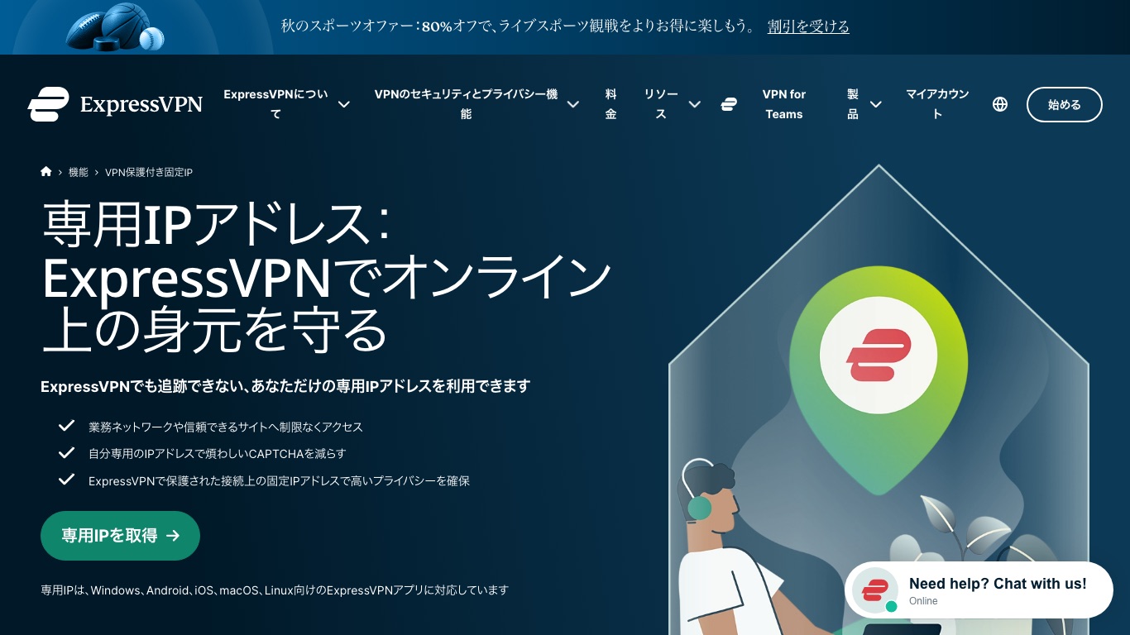
Task: Click the 機能 breadcrumb link
Action: 78,172
